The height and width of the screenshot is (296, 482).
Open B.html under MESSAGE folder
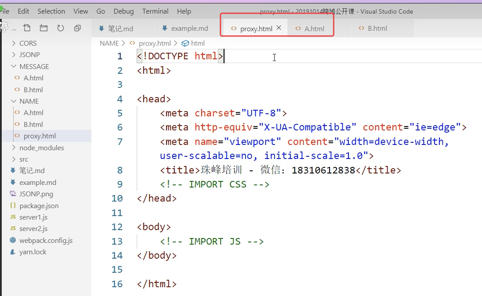[x=47, y=90]
